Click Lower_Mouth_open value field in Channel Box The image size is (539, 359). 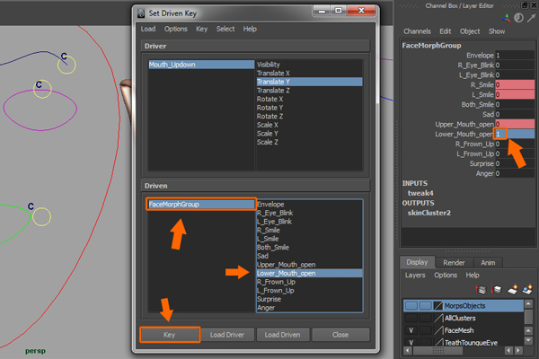pos(515,134)
